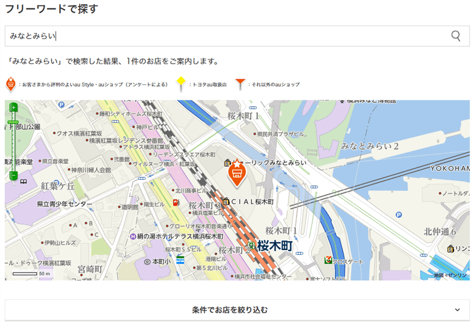475x326 pixels.
Task: Click the orange triangle legend pin
Action: 240,84
